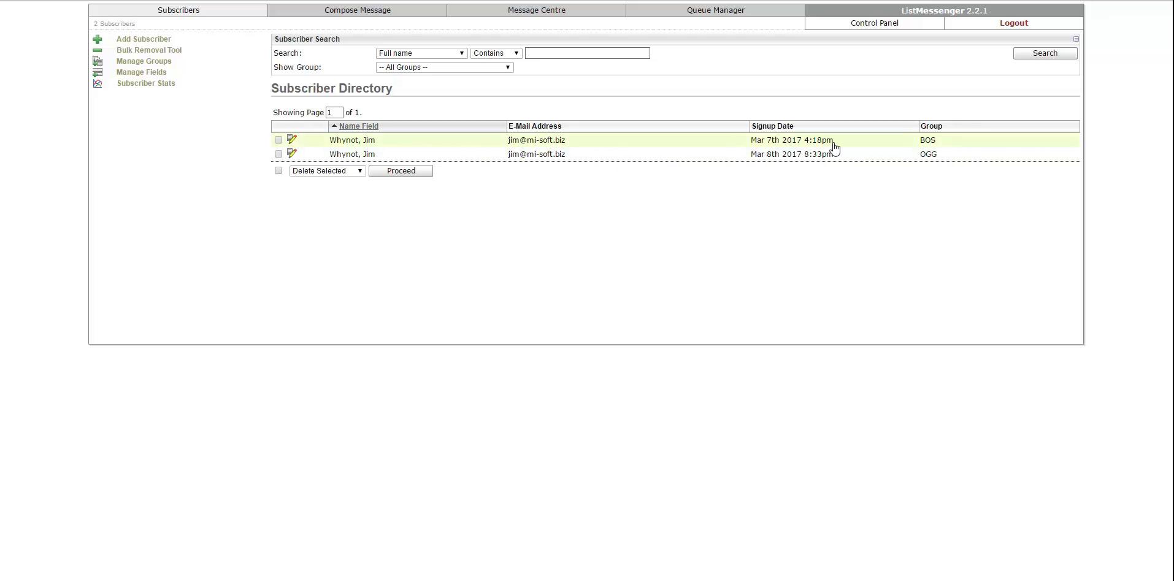The image size is (1174, 581).
Task: Open the Contains condition dropdown
Action: (x=496, y=53)
